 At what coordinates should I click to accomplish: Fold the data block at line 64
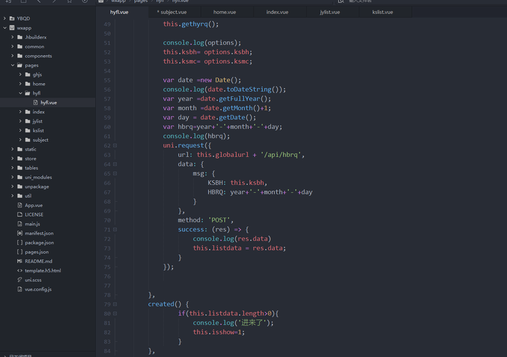115,164
